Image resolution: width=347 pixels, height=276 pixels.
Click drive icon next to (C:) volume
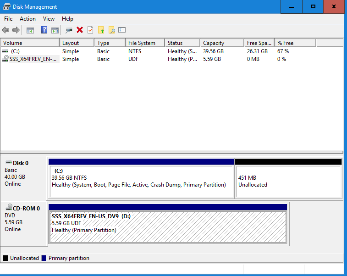click(x=5, y=51)
